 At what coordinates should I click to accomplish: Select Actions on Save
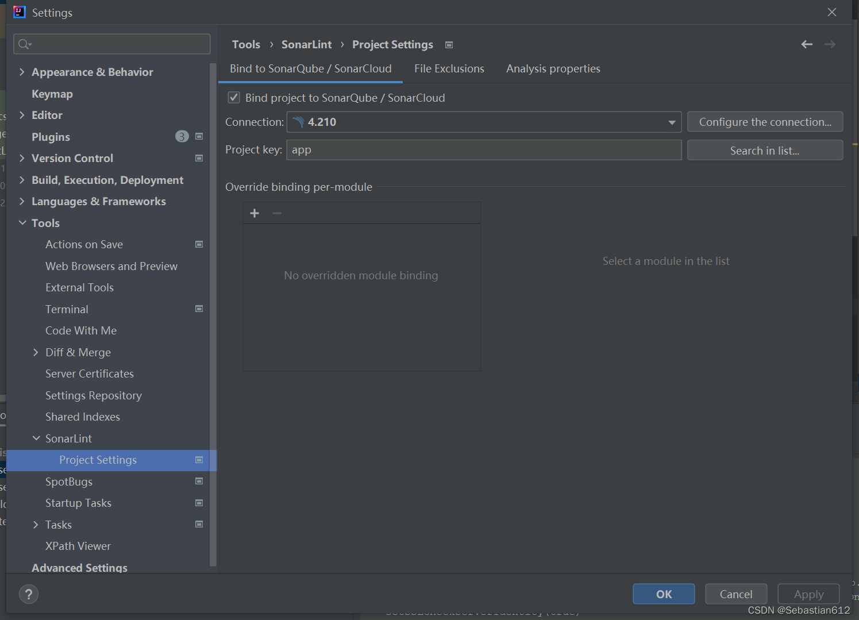[x=84, y=244]
